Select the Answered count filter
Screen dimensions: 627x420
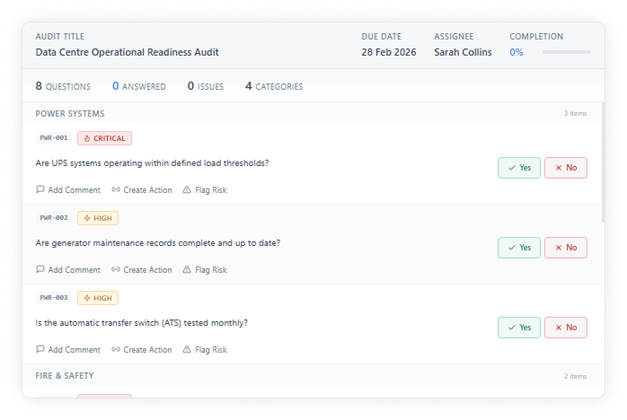click(x=139, y=86)
